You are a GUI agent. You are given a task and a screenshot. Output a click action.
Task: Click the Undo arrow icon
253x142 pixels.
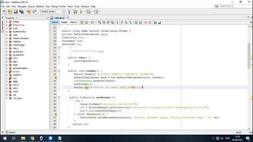pyautogui.click(x=29, y=11)
